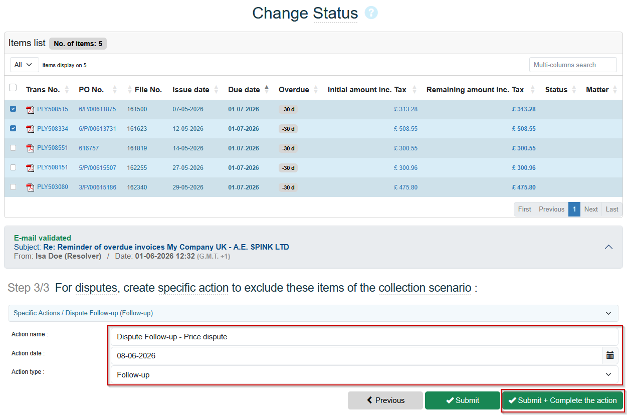Click file number 162340
627x415 pixels.
[137, 187]
